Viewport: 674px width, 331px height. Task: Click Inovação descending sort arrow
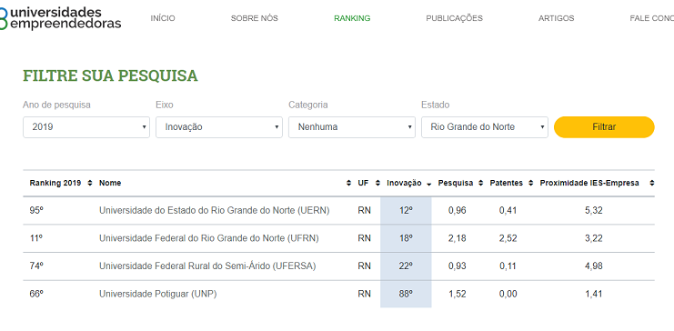(x=429, y=184)
